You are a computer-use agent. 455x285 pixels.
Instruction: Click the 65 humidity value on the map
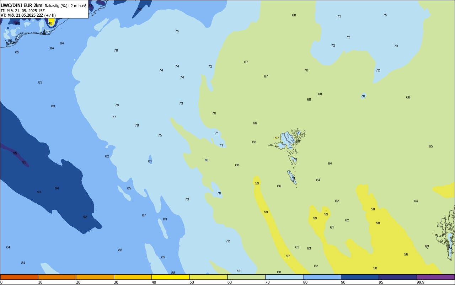(431, 146)
